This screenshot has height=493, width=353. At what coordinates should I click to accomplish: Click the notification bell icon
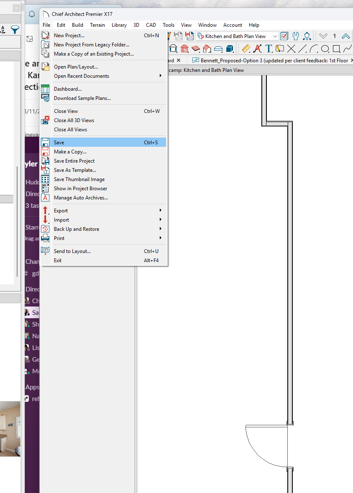coord(32,14)
